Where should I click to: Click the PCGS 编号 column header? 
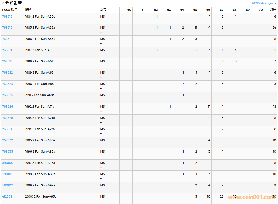10,10
